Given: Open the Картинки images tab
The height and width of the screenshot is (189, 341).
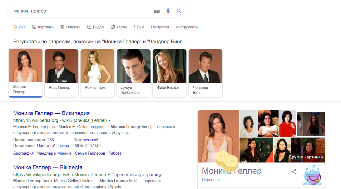Looking at the screenshot, I should (43, 27).
